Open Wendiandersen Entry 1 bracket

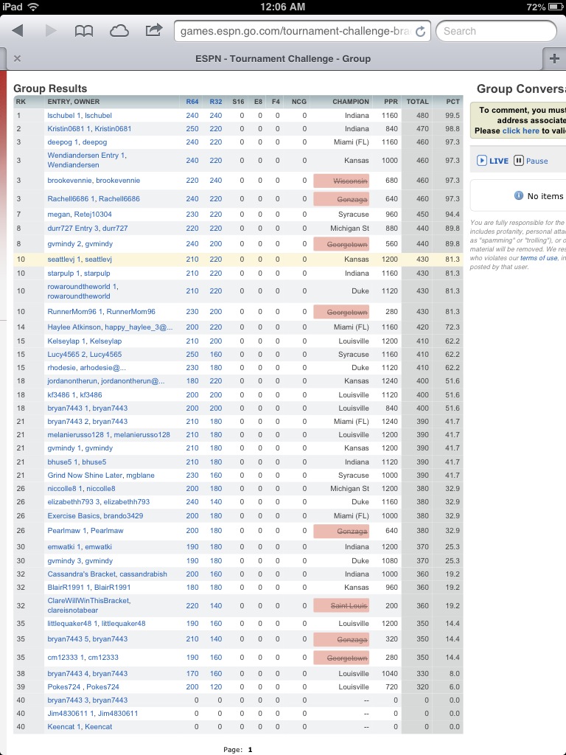click(x=87, y=160)
